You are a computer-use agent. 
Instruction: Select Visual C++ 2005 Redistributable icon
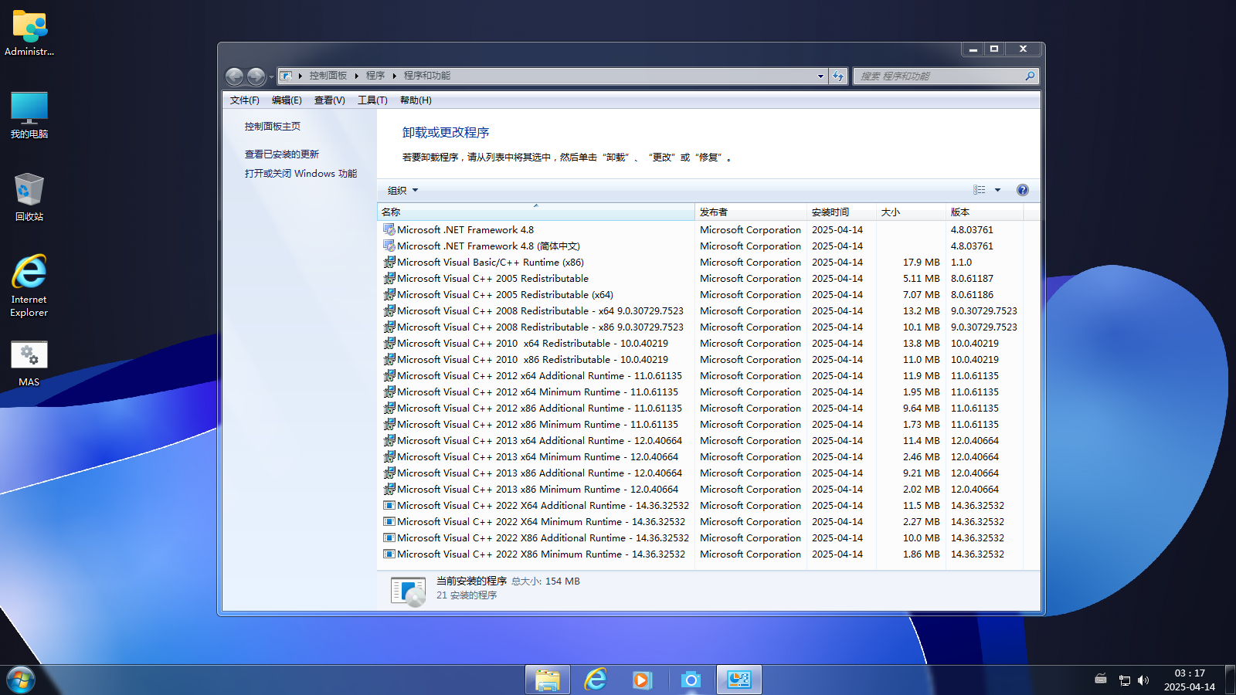[389, 278]
